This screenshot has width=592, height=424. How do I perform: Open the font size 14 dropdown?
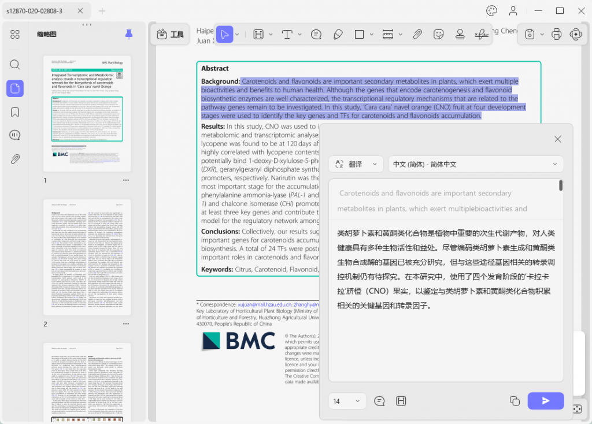coord(347,401)
